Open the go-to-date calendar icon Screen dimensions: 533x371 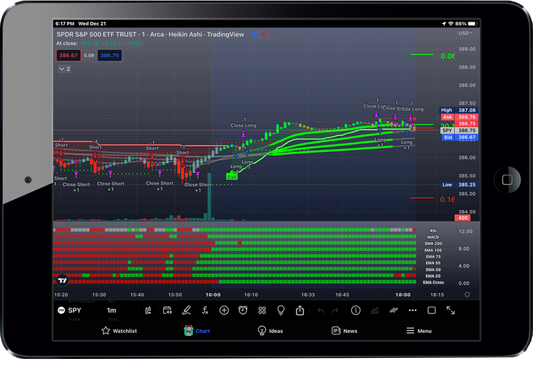tap(167, 311)
